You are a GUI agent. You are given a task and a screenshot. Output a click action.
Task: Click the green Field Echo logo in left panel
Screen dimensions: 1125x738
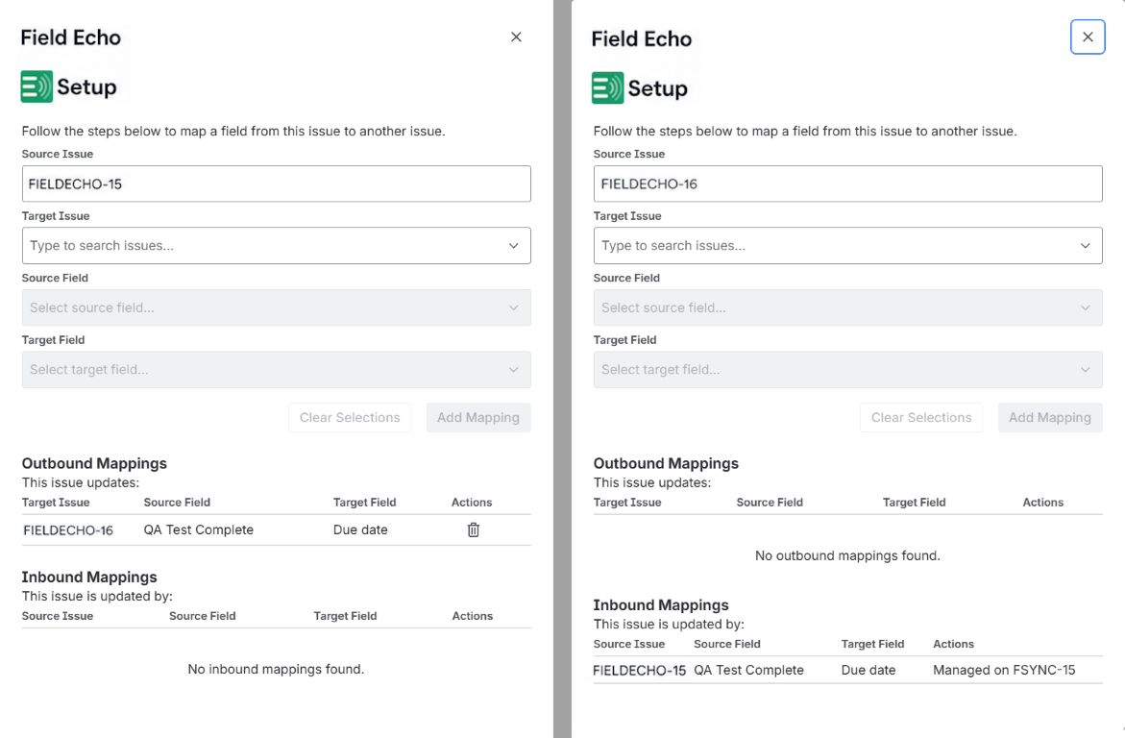tap(37, 86)
